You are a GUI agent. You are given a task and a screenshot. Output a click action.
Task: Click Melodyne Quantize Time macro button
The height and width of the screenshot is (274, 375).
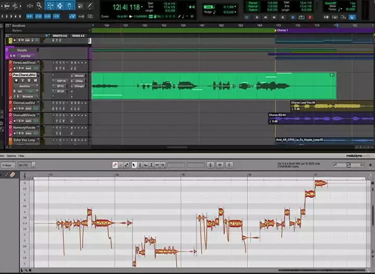pos(220,165)
